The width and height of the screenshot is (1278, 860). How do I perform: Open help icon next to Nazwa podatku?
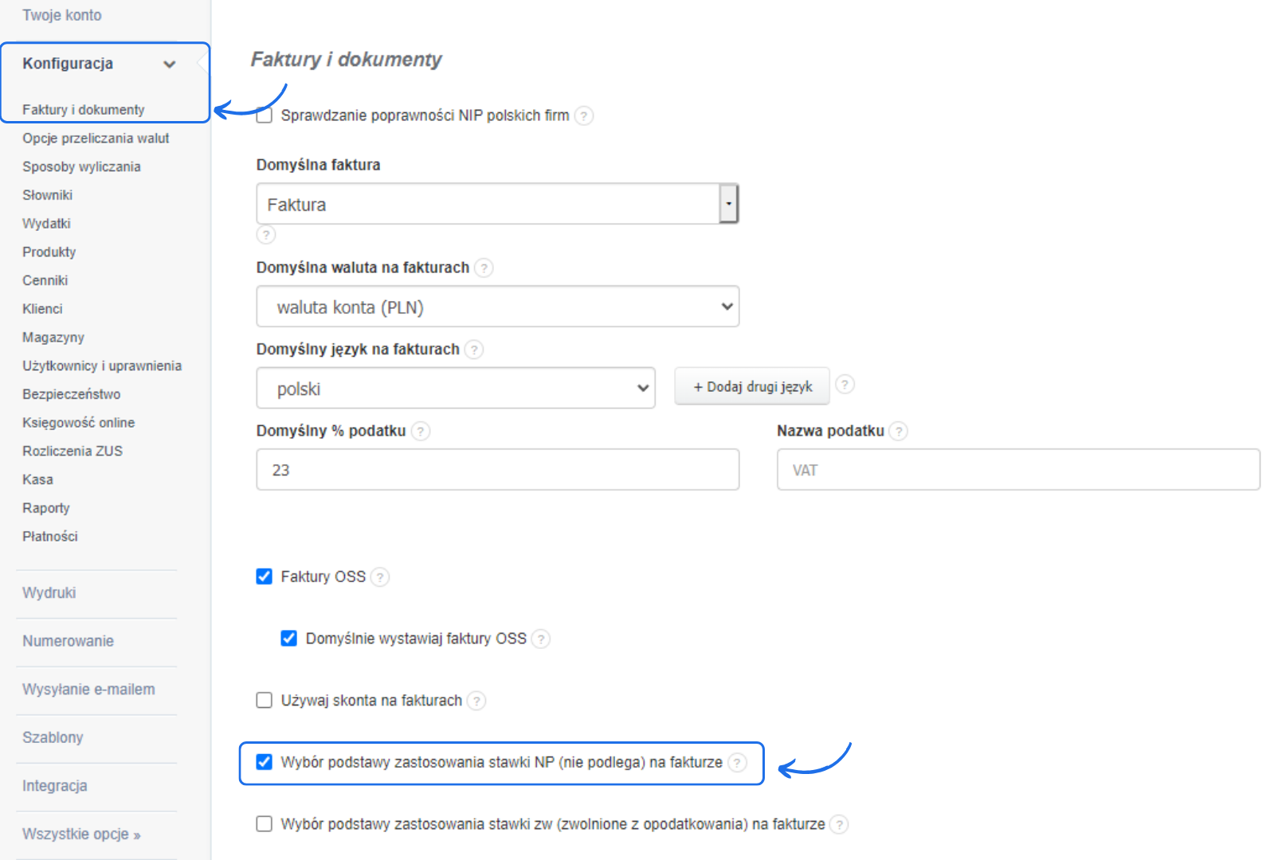click(x=899, y=432)
